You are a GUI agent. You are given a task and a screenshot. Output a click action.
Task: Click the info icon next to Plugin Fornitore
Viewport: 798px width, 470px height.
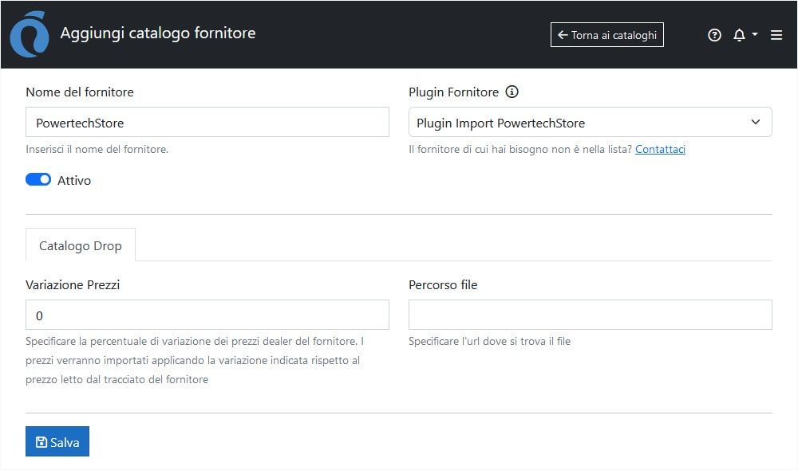pos(512,92)
